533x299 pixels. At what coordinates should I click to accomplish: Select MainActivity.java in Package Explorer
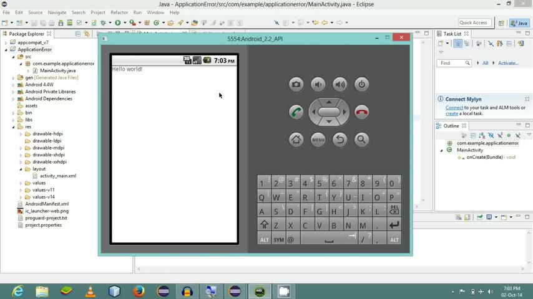[x=57, y=70]
